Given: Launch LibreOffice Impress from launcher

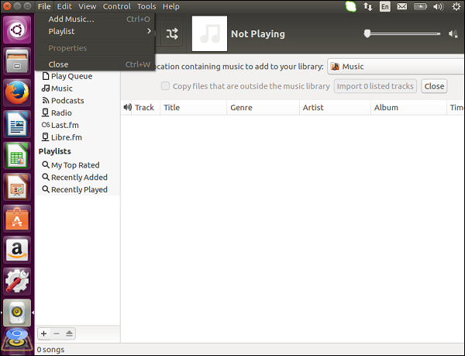Looking at the screenshot, I should (17, 187).
